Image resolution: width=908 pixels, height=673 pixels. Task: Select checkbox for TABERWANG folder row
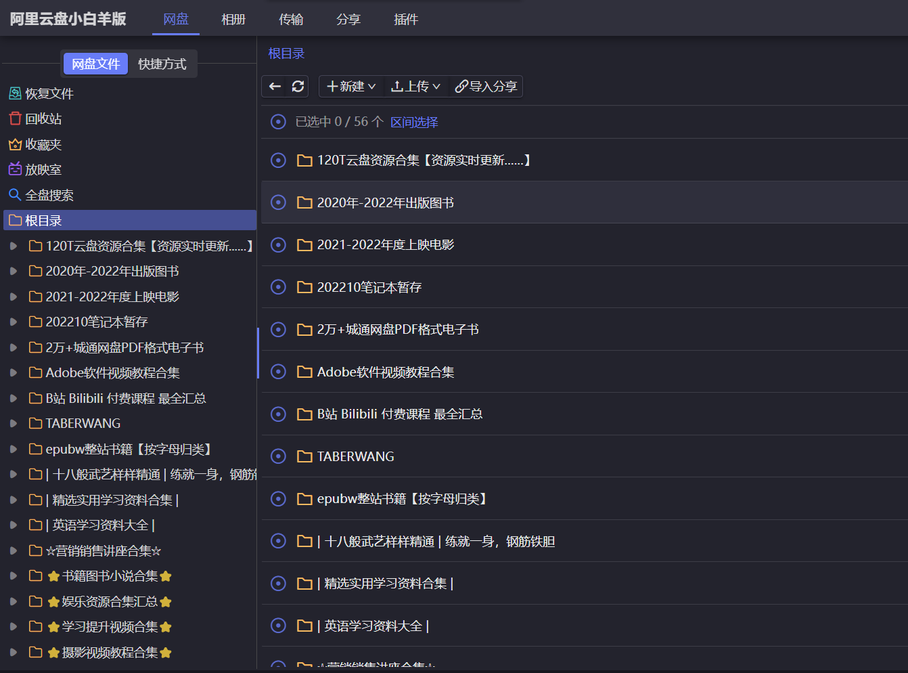pos(278,456)
